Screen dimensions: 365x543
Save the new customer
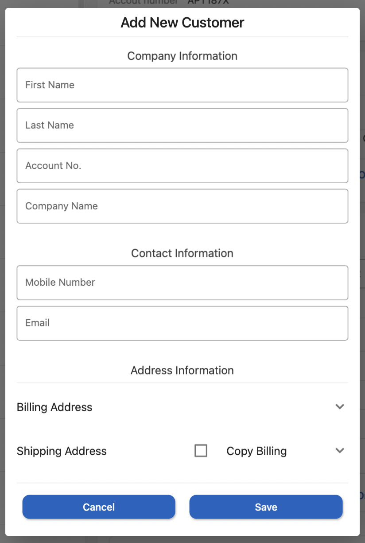point(266,507)
